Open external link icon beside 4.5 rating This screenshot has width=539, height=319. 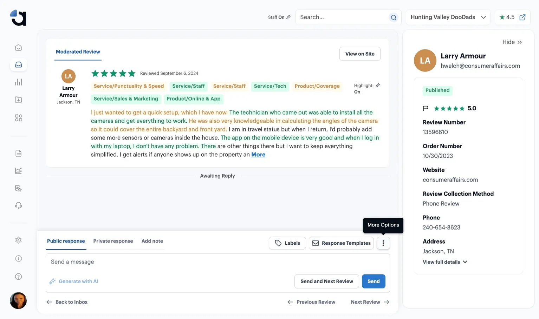tap(522, 17)
